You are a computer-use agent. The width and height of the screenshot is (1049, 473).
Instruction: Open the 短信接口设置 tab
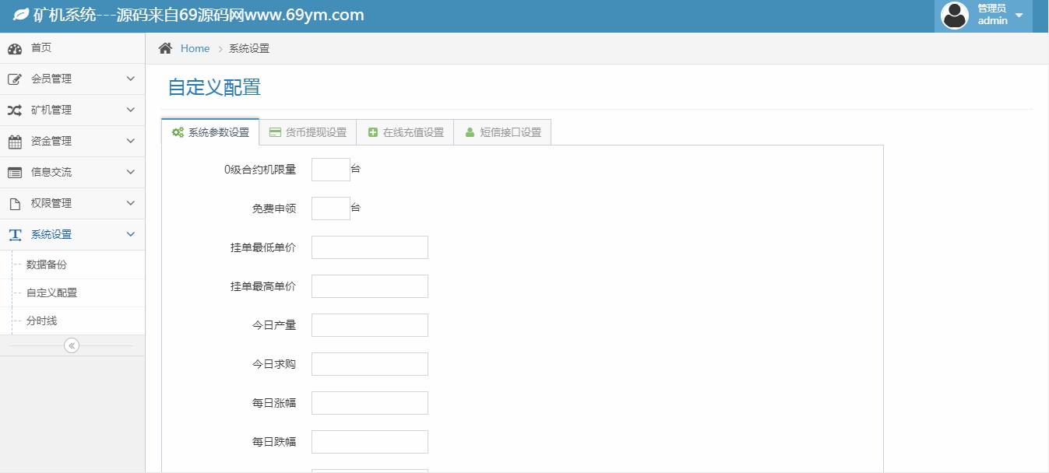tap(502, 132)
